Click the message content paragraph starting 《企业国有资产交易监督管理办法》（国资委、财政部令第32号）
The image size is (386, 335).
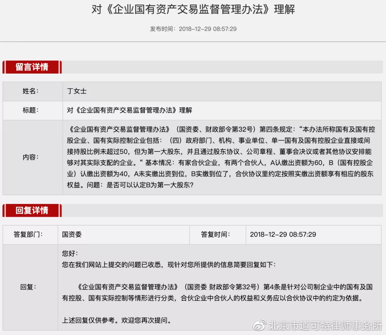221,157
